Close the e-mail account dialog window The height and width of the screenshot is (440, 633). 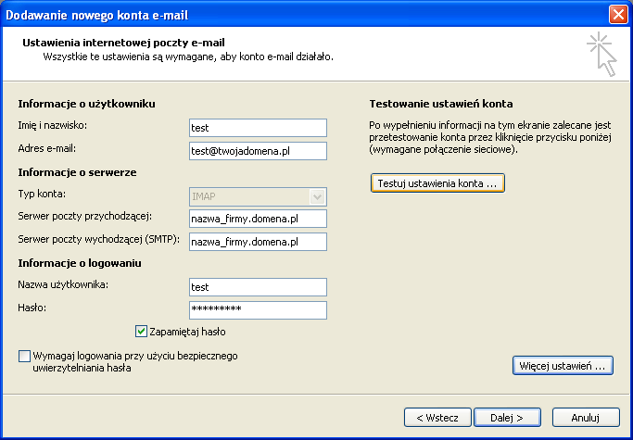tap(618, 14)
